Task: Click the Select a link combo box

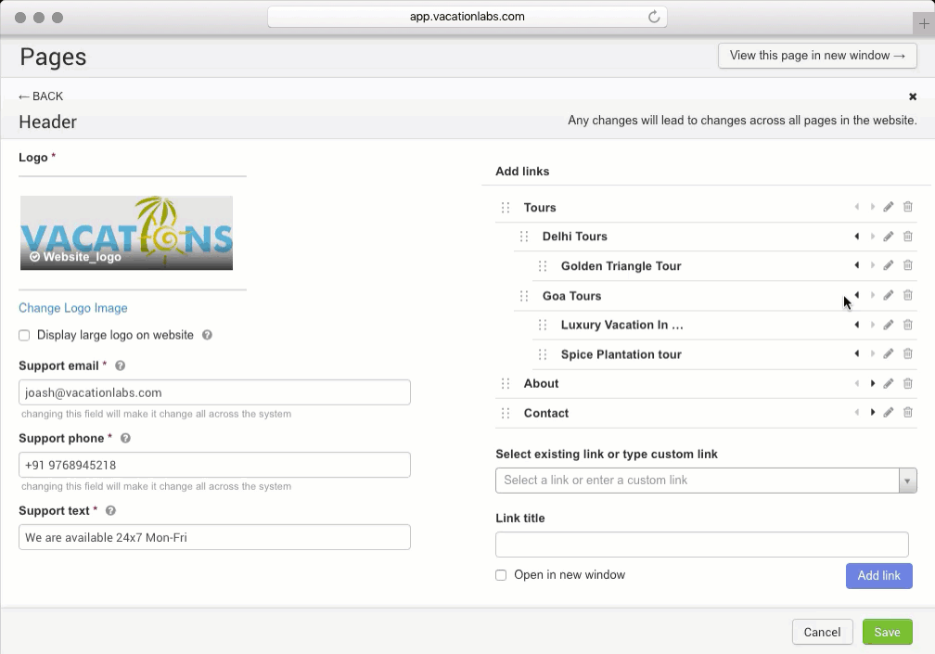Action: tap(698, 481)
